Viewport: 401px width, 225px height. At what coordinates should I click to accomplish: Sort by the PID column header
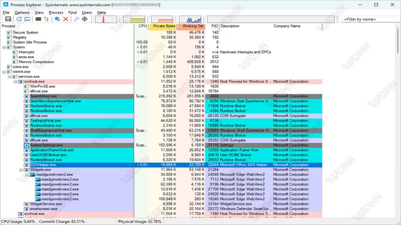click(213, 26)
